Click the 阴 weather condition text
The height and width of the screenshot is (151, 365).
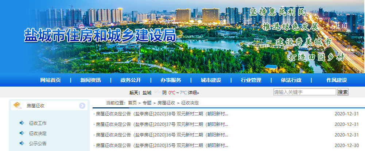pos(164,93)
